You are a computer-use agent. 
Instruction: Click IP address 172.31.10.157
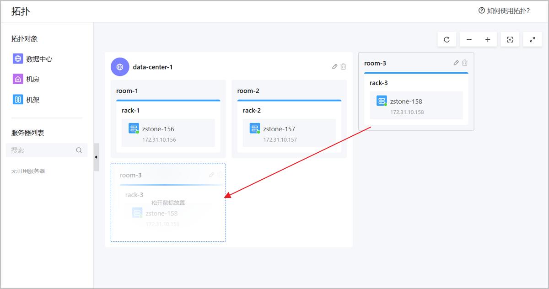(x=280, y=139)
